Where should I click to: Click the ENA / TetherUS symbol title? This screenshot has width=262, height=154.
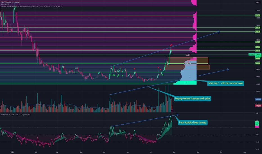tap(10, 2)
